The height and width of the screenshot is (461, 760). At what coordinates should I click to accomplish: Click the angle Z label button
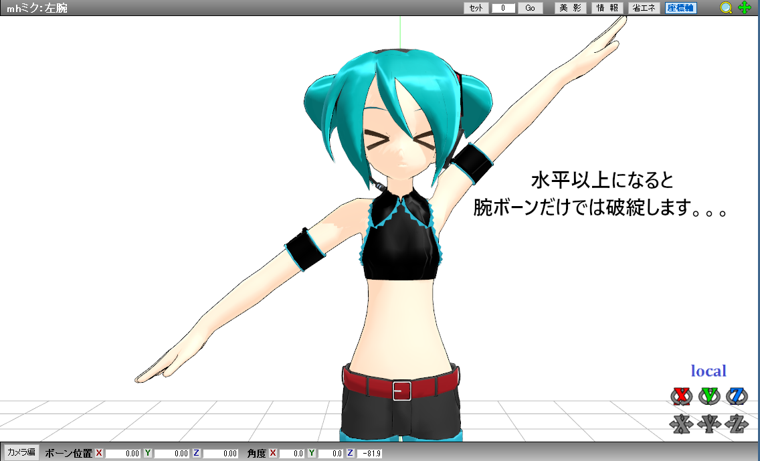tap(351, 453)
